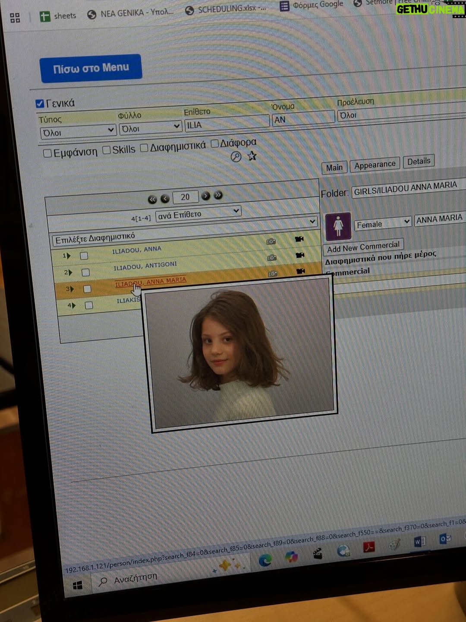Click the Πίσω στο Menu button
This screenshot has width=466, height=622.
coord(91,68)
